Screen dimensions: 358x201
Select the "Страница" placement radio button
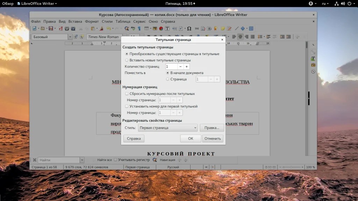coord(168,79)
